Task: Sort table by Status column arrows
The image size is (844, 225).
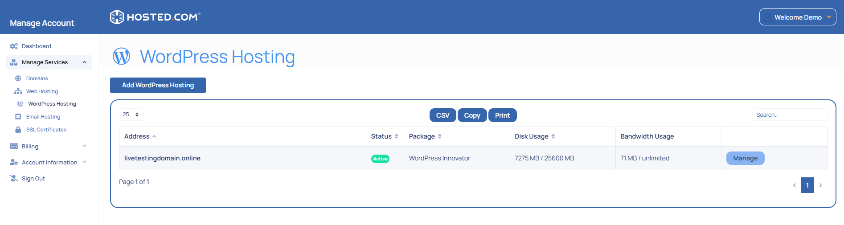Action: point(396,137)
